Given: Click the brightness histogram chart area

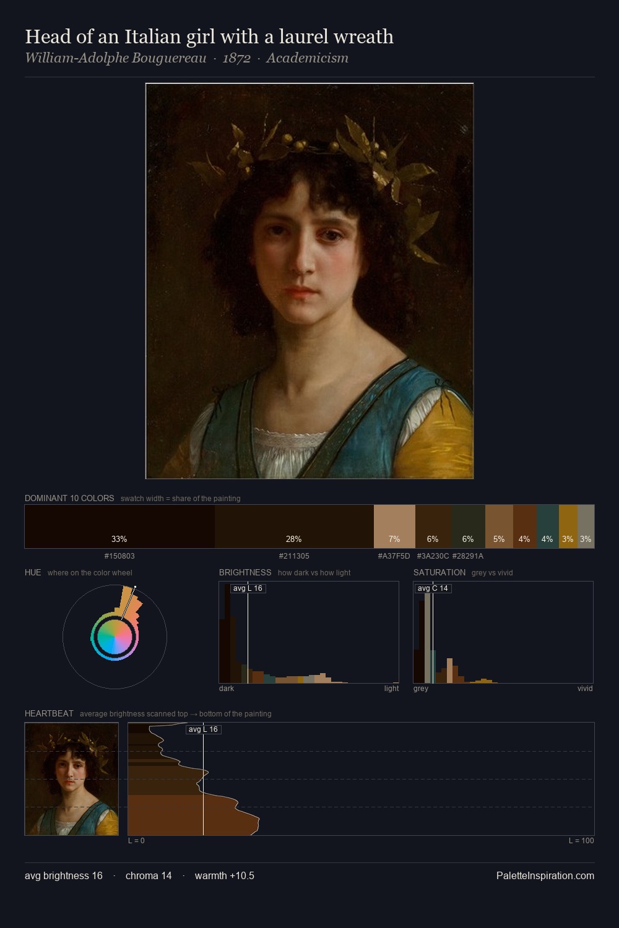Looking at the screenshot, I should click(x=309, y=632).
